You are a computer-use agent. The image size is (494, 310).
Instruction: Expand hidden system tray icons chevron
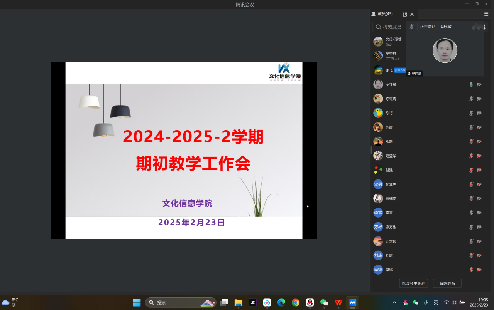[394, 303]
